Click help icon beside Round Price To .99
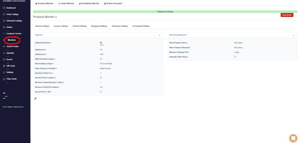Screen dimensions: 300x143 50,92
